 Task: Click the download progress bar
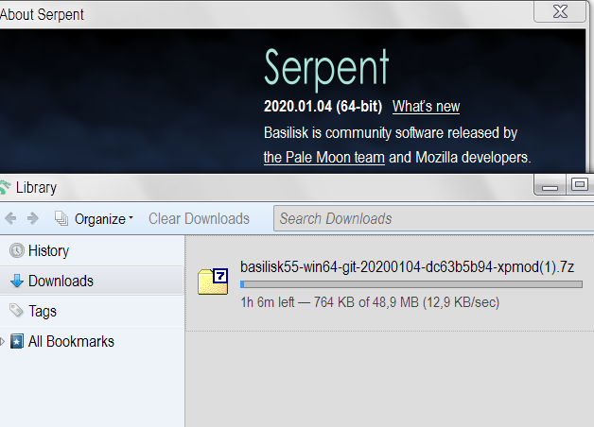coord(411,284)
